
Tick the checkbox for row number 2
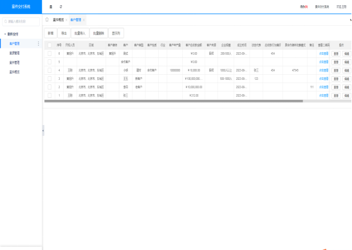(x=50, y=87)
